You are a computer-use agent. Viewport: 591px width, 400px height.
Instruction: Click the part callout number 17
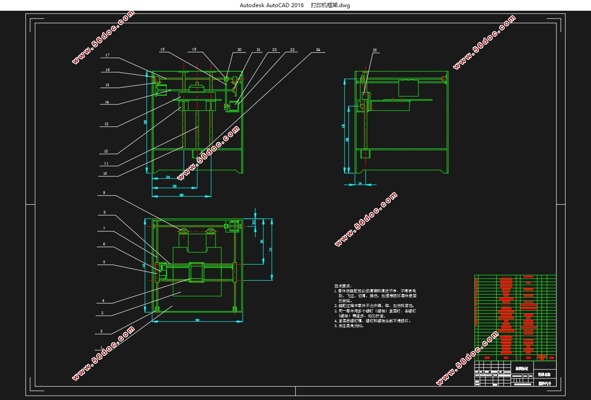point(107,55)
